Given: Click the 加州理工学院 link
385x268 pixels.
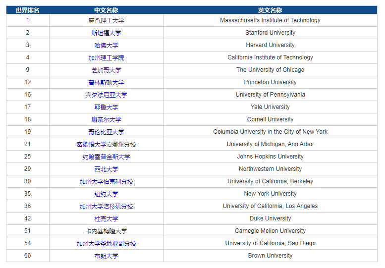Looking at the screenshot, I should click(x=106, y=57).
